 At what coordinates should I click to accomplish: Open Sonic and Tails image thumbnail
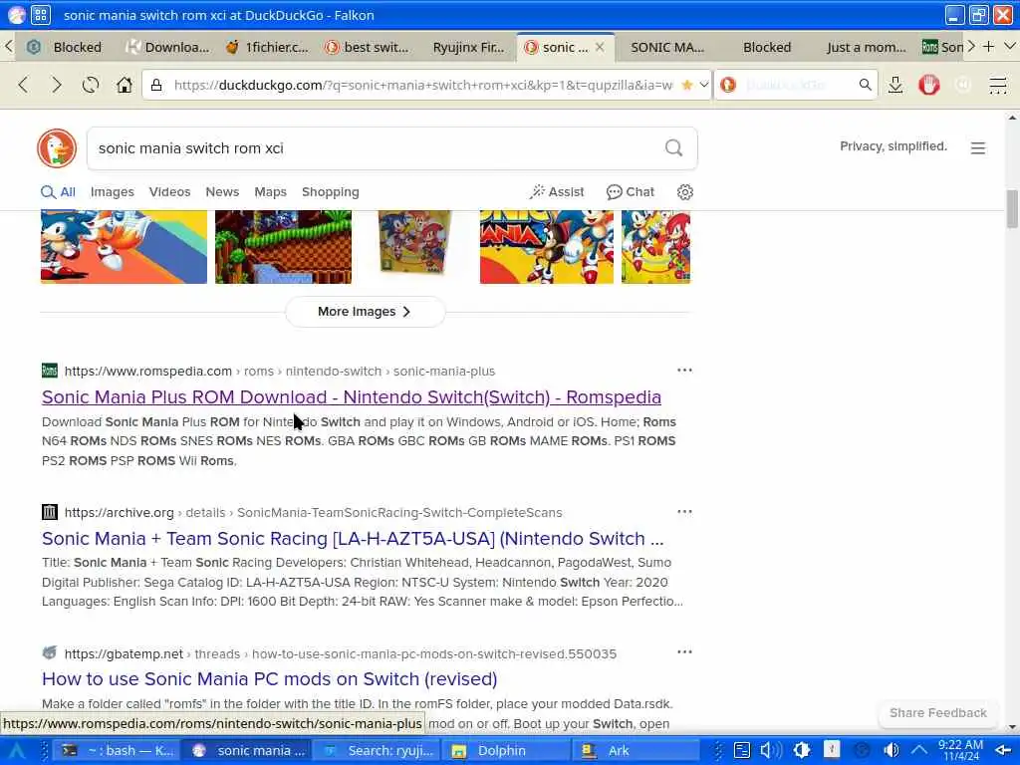[124, 247]
